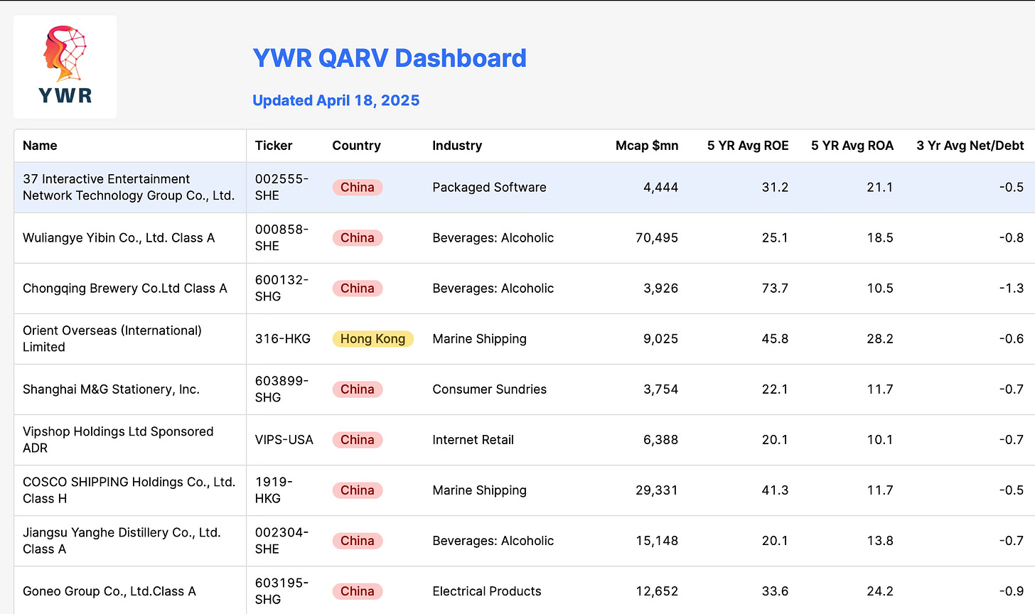Click Mcap value 70,495
The height and width of the screenshot is (614, 1035).
[657, 238]
